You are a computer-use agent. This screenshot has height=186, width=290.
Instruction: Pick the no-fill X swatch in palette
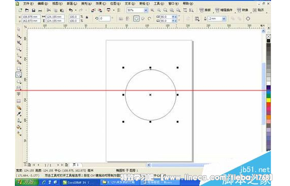(268, 36)
